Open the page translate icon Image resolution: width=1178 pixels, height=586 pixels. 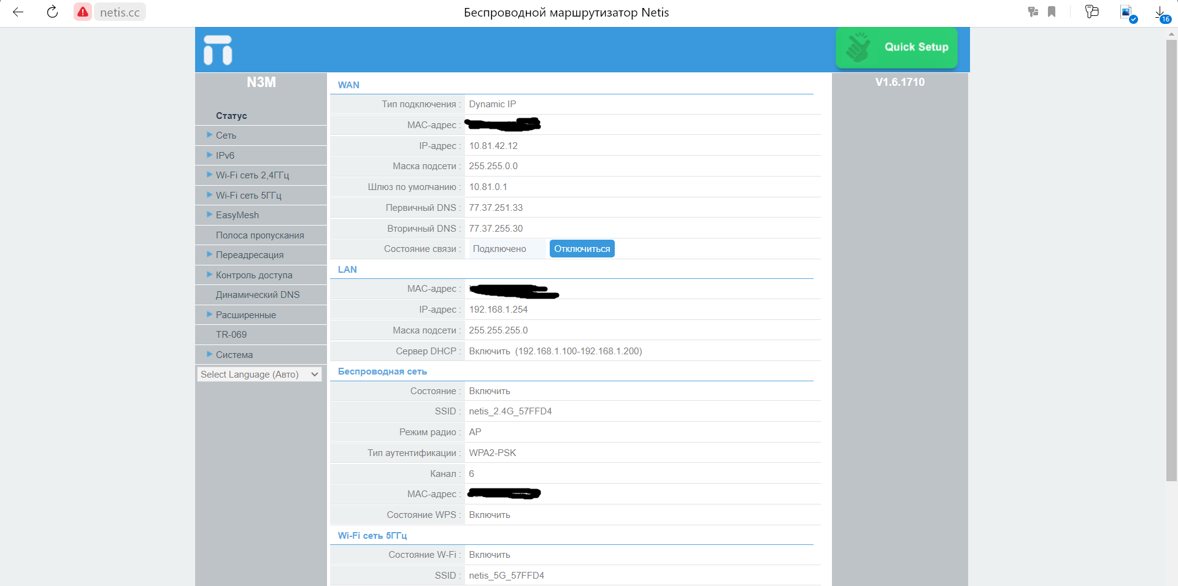coord(1033,12)
